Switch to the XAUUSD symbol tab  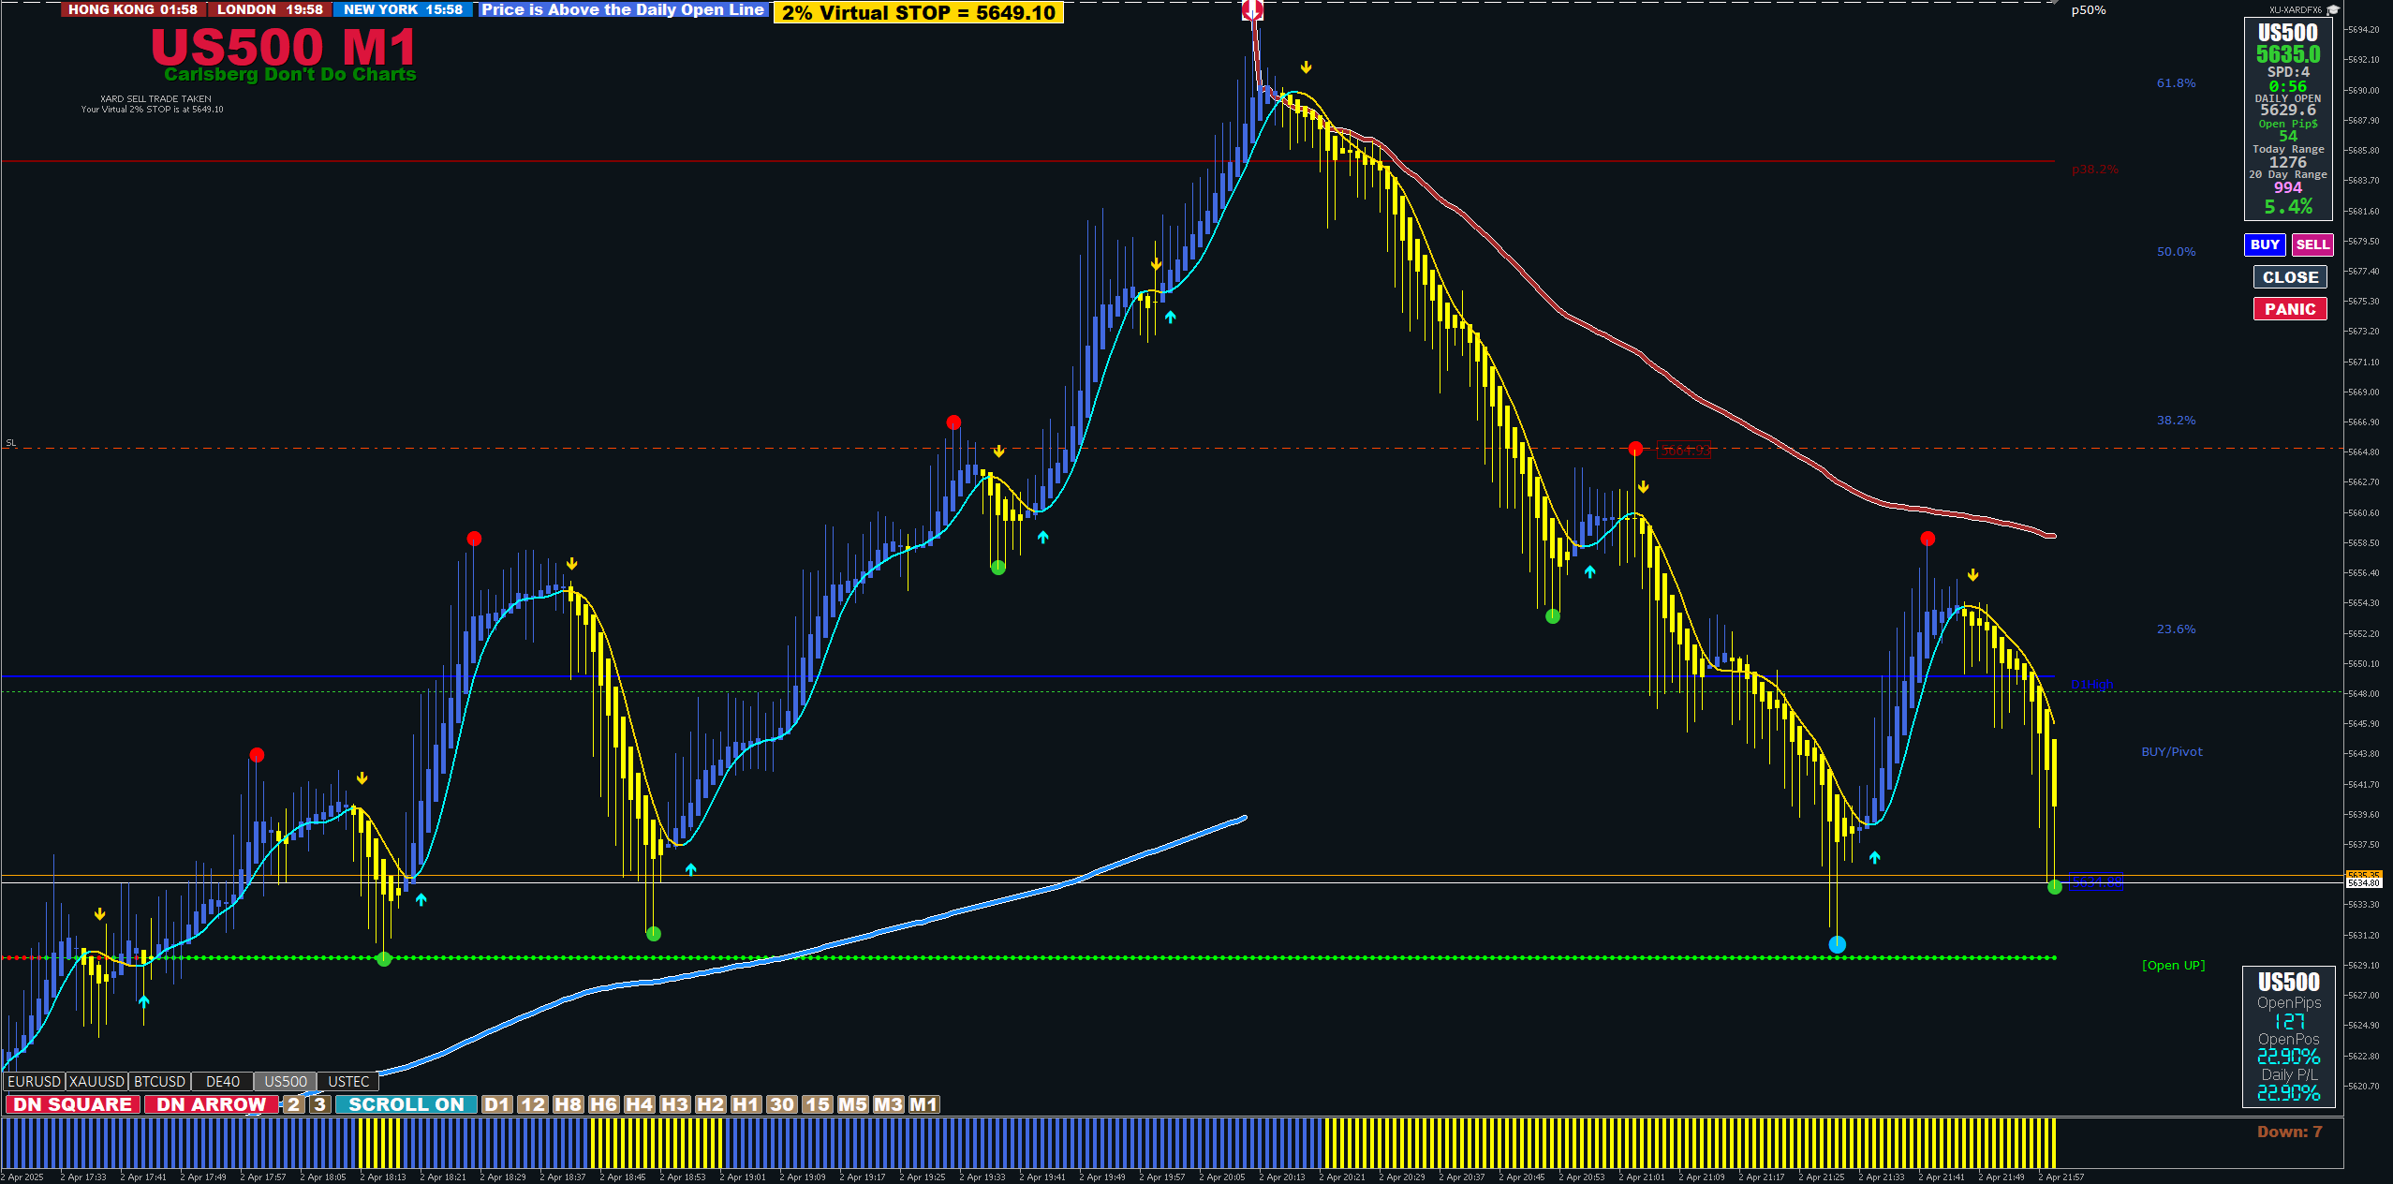coord(96,1081)
